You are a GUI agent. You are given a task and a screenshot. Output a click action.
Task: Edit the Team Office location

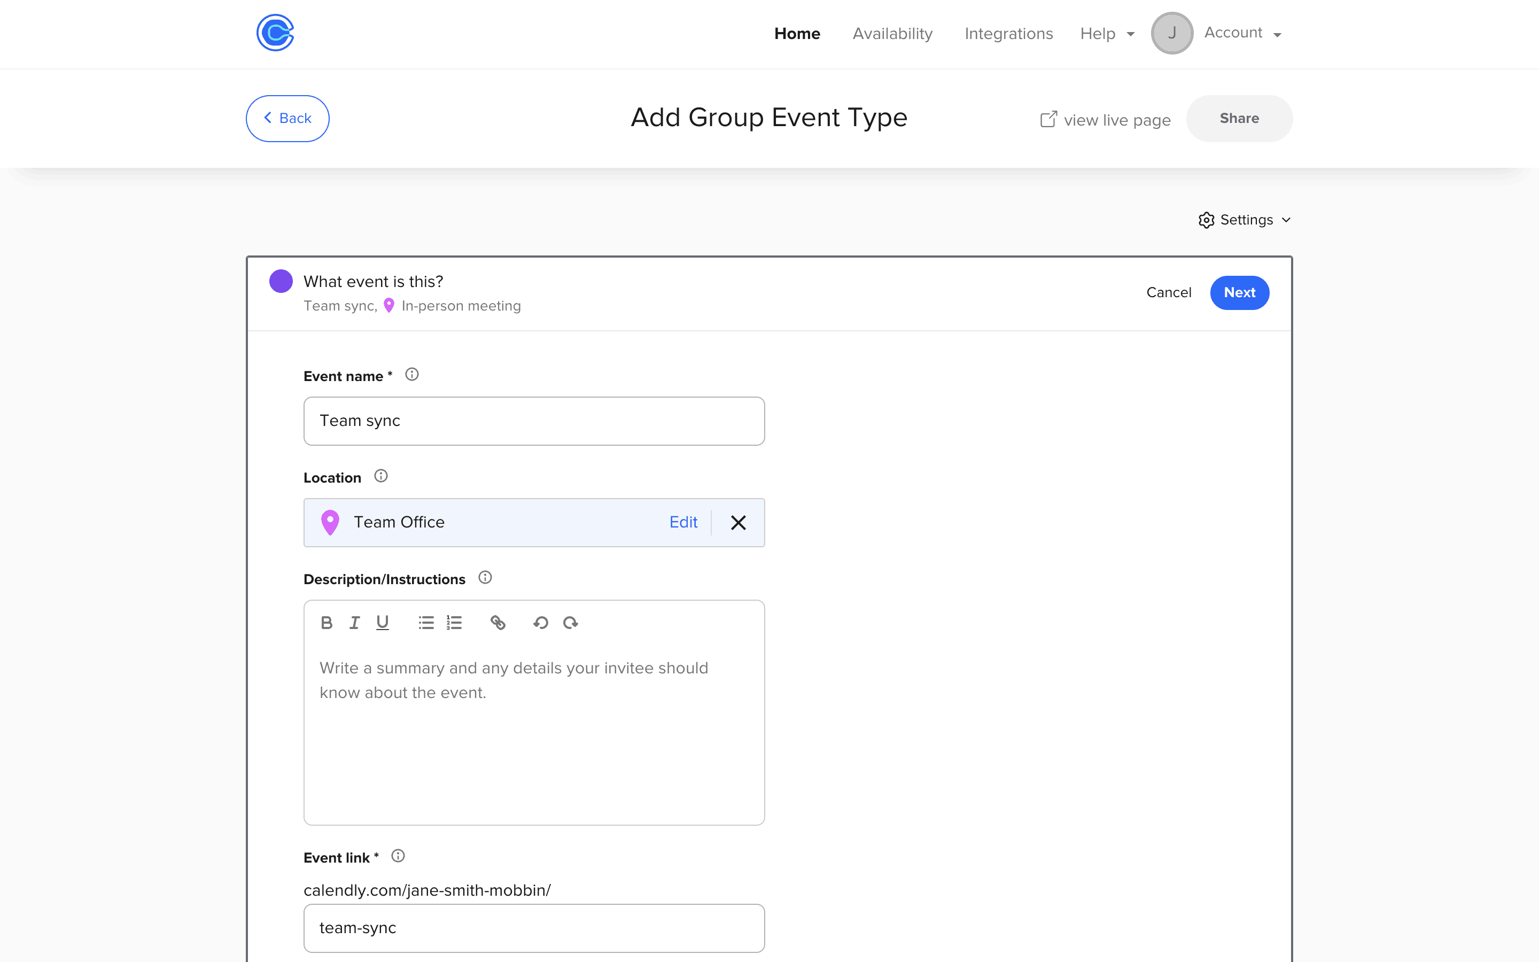click(683, 522)
